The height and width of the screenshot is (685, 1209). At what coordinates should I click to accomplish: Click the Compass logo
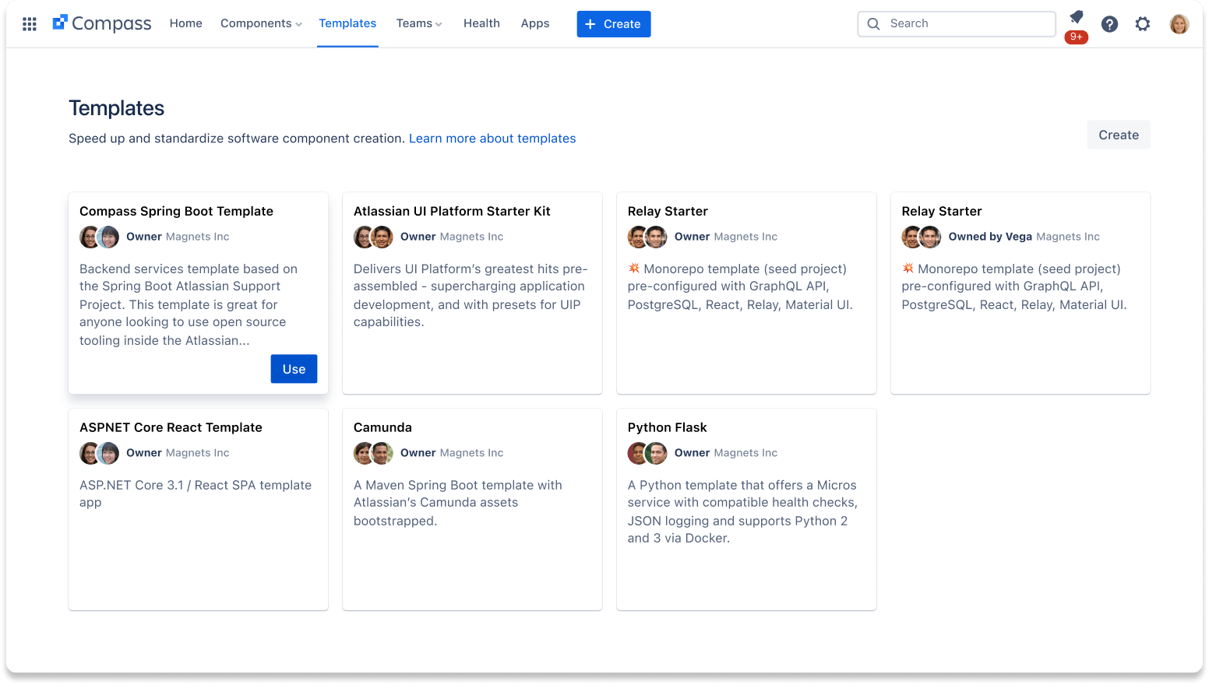pyautogui.click(x=102, y=23)
